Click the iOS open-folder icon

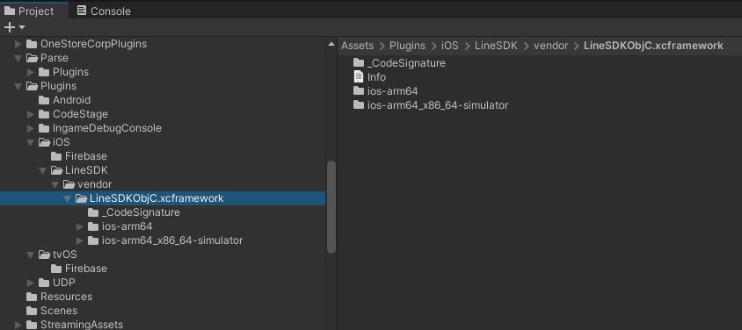pos(44,142)
